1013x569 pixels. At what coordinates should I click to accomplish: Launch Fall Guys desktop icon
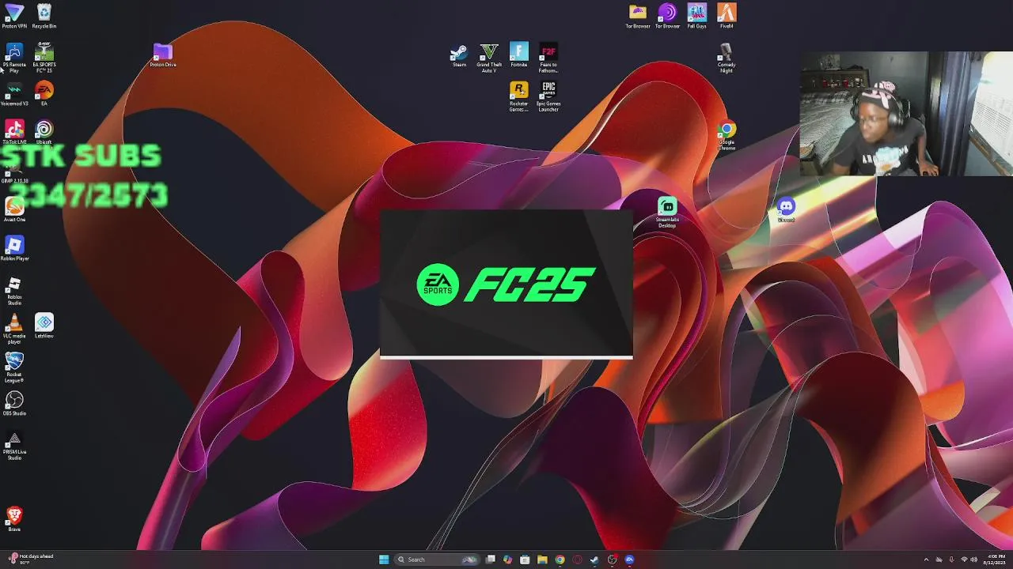pyautogui.click(x=696, y=16)
